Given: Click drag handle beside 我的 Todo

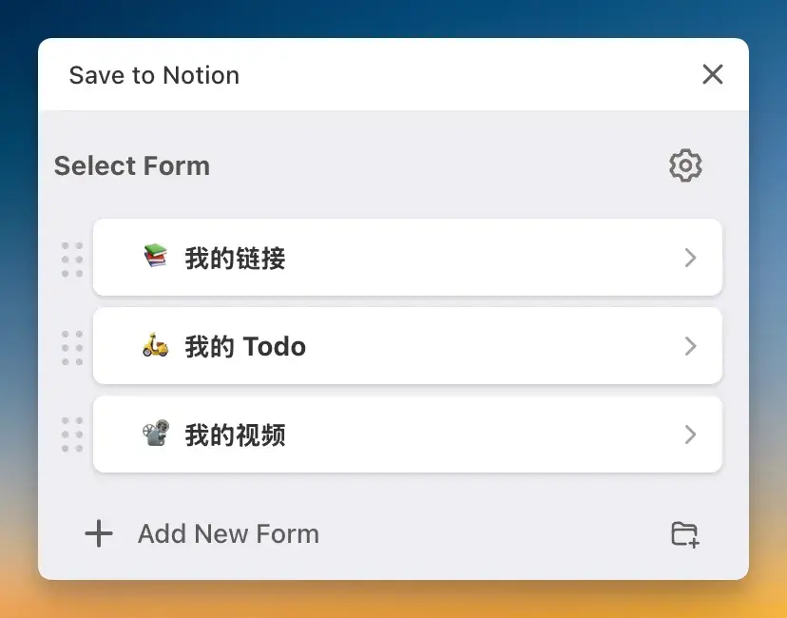Looking at the screenshot, I should coord(72,347).
